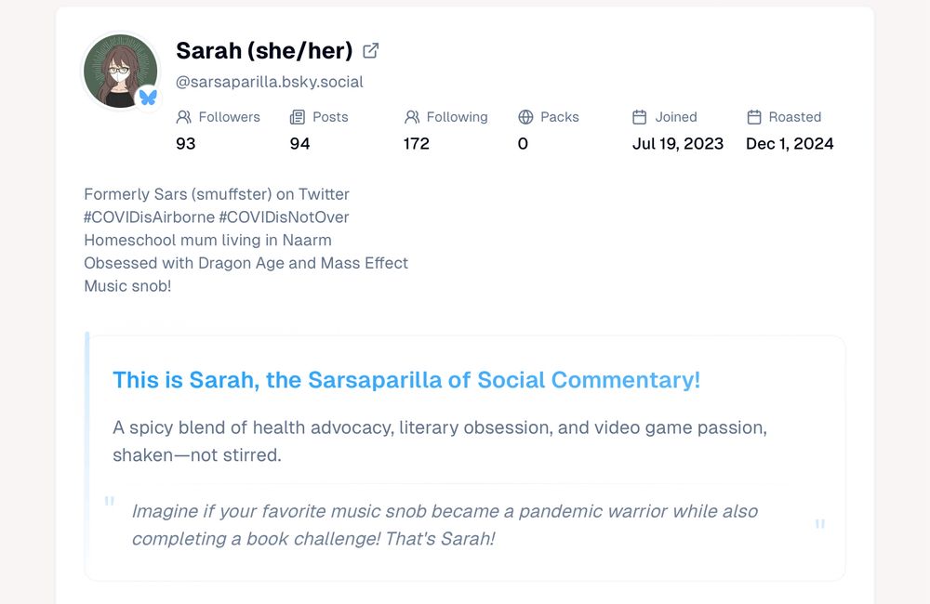Click the Posts chat icon

[298, 117]
